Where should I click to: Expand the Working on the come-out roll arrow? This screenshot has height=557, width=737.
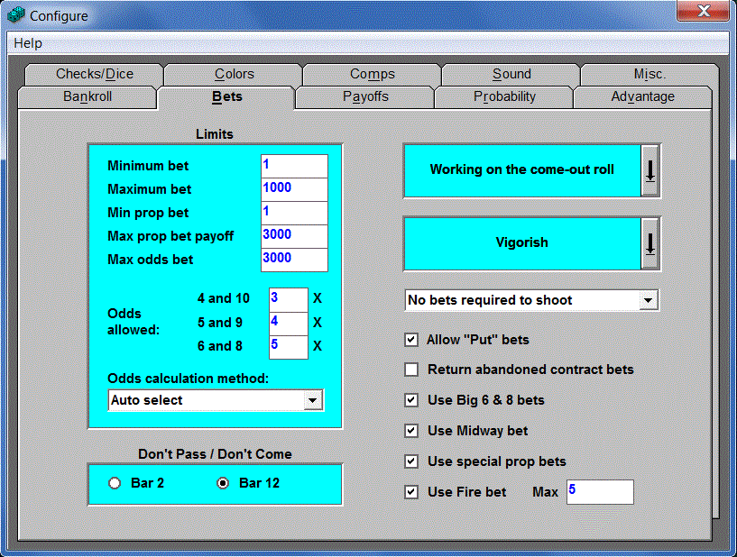pyautogui.click(x=649, y=169)
